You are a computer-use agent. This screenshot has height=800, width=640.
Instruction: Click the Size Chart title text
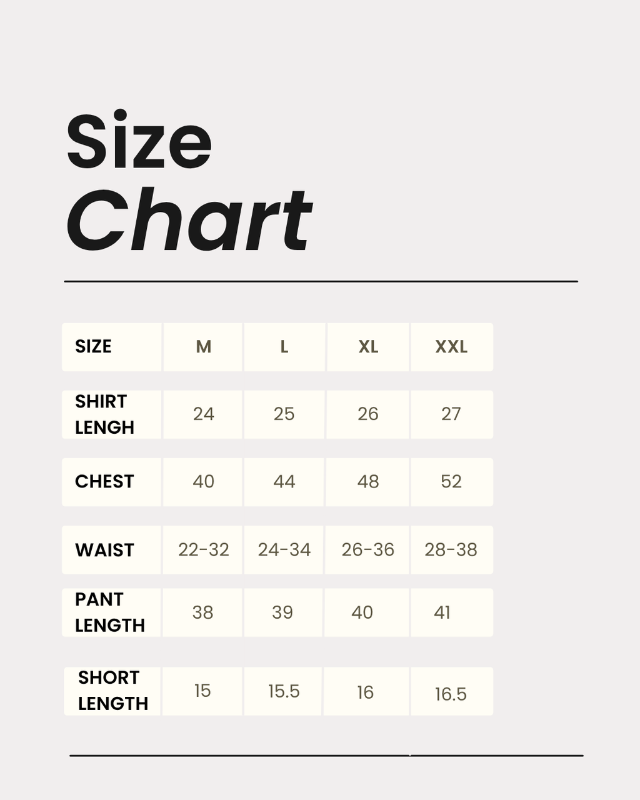click(189, 181)
